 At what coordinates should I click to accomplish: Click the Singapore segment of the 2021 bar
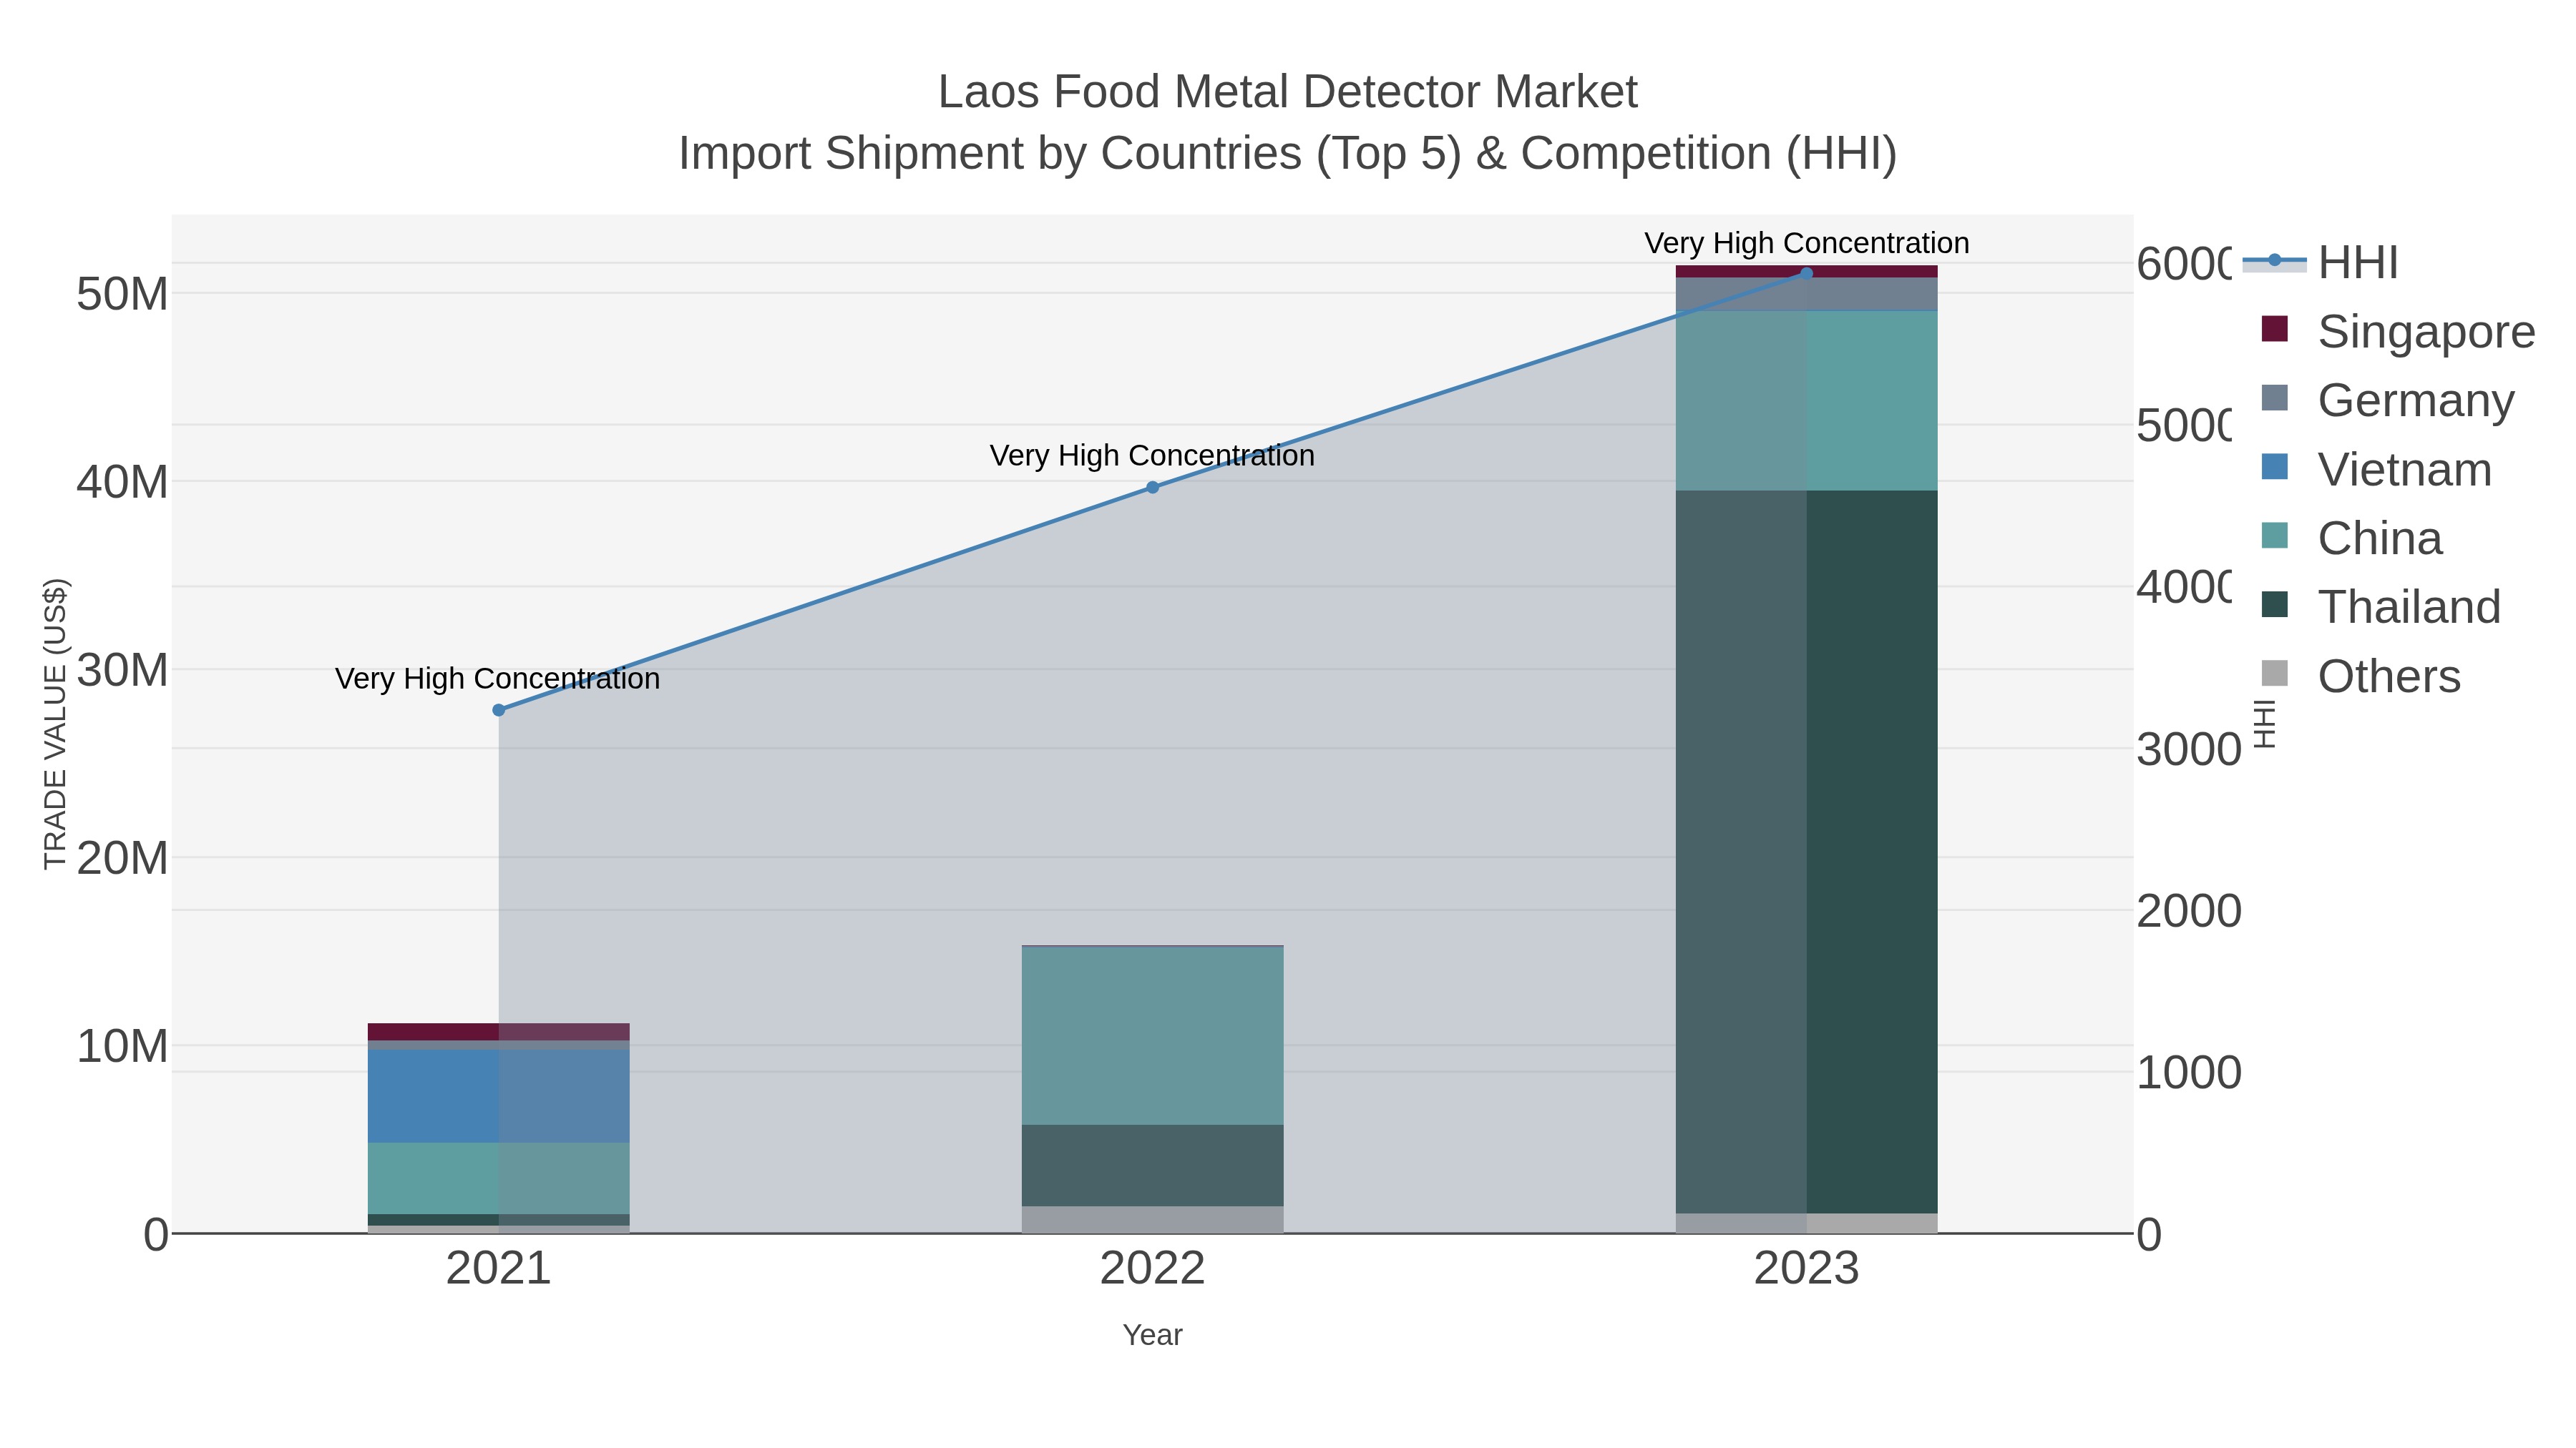(499, 1031)
